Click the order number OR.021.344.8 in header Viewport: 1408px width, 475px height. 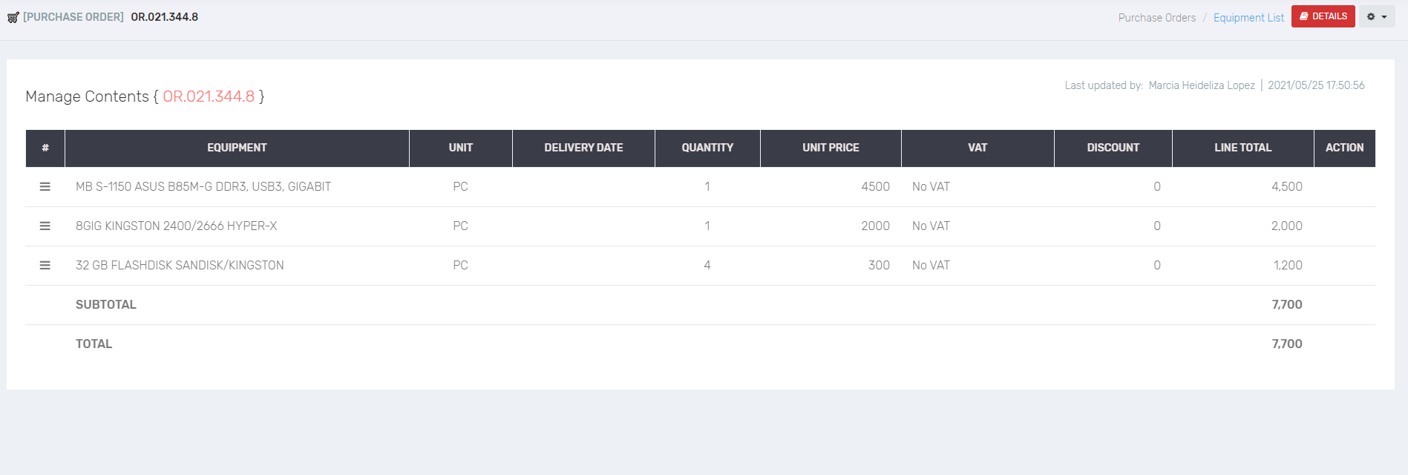click(164, 17)
